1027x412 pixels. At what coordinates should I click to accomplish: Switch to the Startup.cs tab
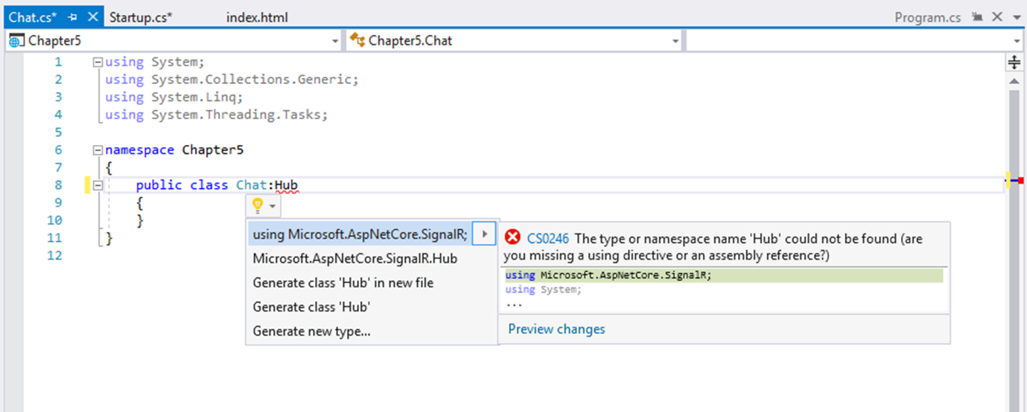click(141, 17)
